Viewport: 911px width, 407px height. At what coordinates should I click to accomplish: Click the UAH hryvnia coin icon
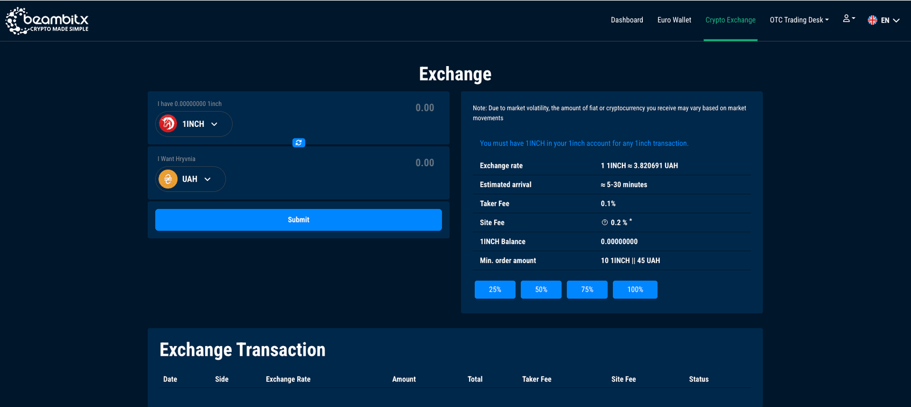168,179
